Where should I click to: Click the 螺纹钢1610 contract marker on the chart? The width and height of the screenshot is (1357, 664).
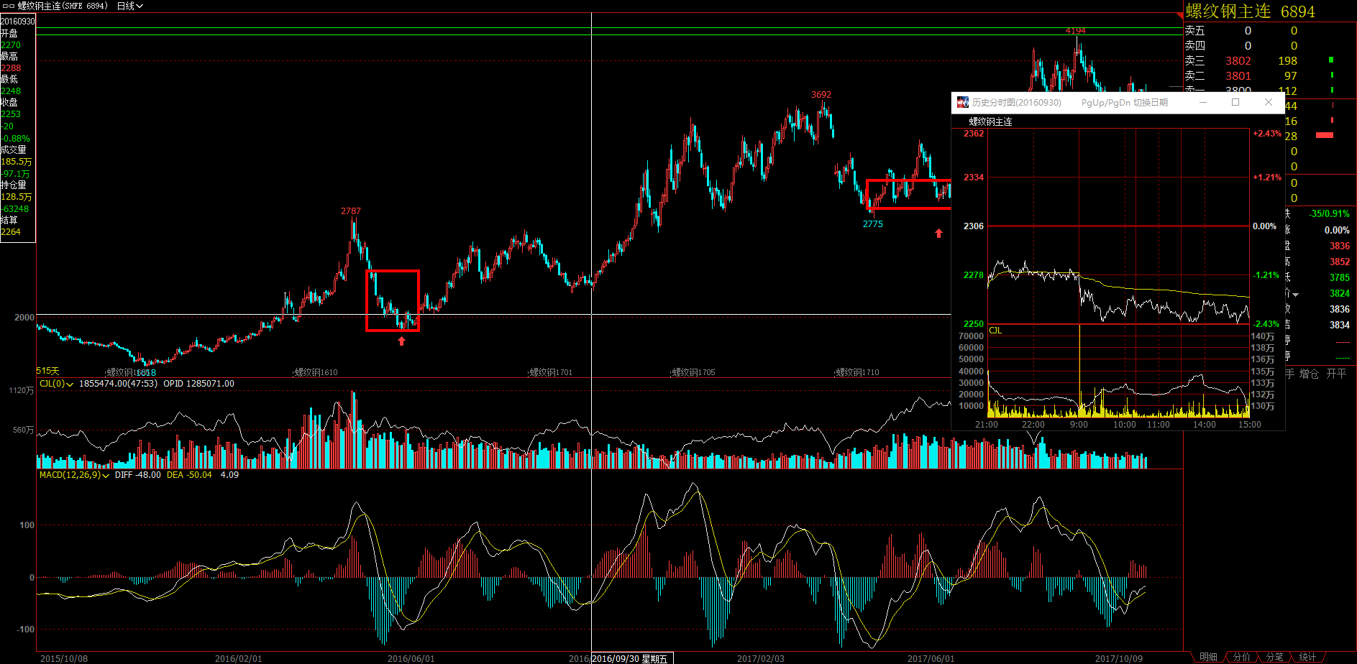pos(315,372)
